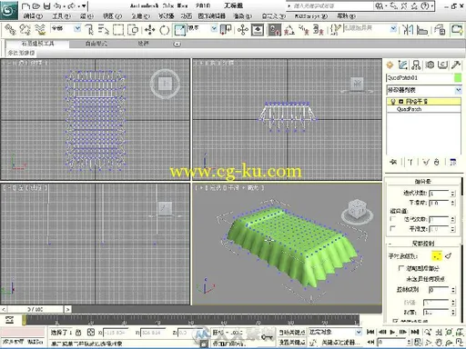The width and height of the screenshot is (466, 349).
Task: Open the key filter target dropdown in status bar
Action: [359, 332]
